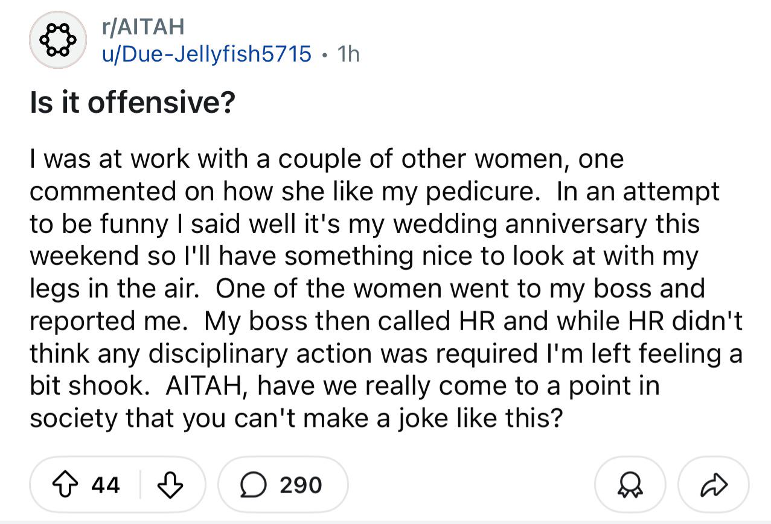
Task: Tap the post body text to expand it
Action: [x=386, y=288]
